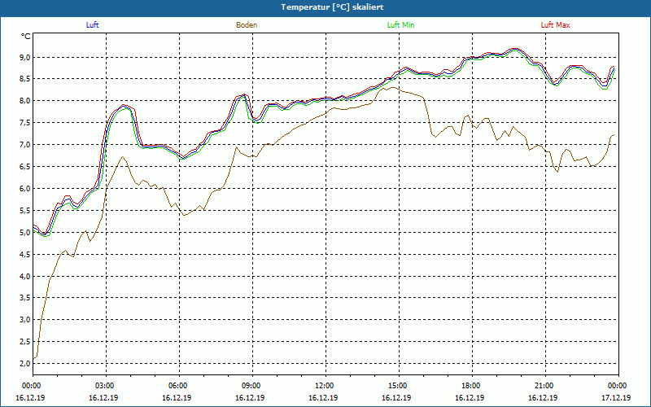Click the 6,5 y-axis value
The image size is (651, 407).
tap(25, 167)
